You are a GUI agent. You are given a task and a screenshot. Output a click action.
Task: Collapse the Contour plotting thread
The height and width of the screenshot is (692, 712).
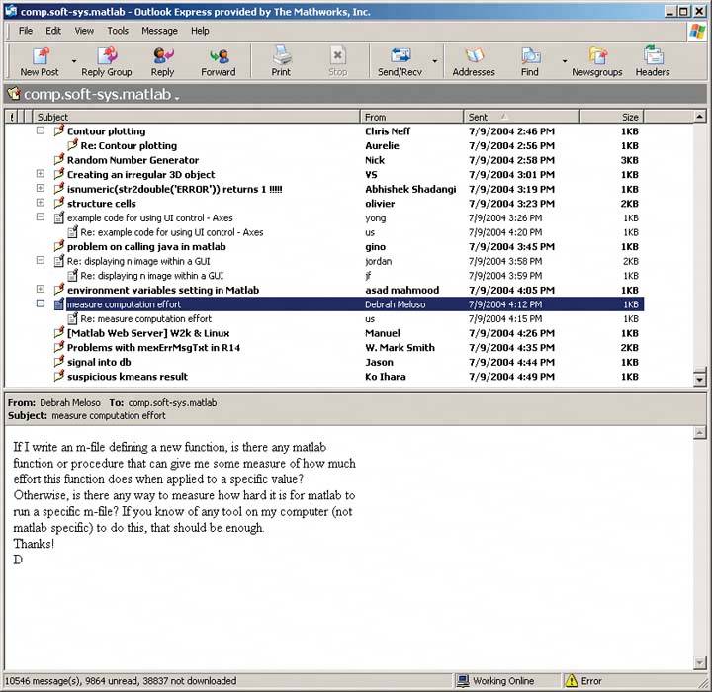point(41,131)
